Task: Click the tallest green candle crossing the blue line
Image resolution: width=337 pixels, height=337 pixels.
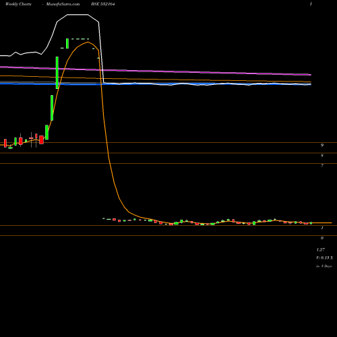Action: click(x=57, y=73)
